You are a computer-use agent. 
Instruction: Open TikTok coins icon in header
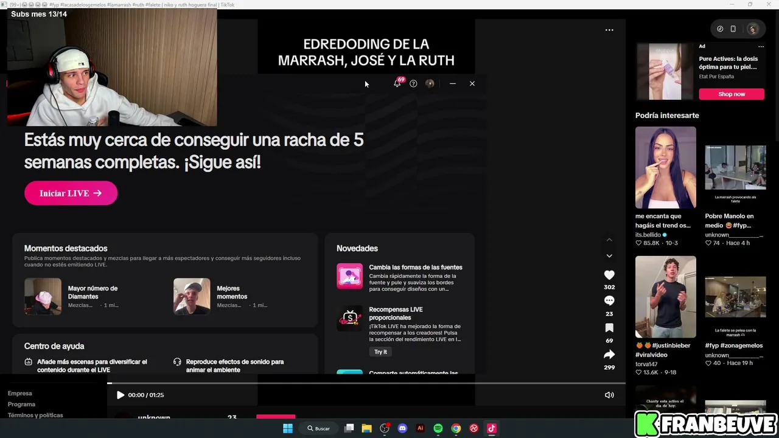coord(720,29)
